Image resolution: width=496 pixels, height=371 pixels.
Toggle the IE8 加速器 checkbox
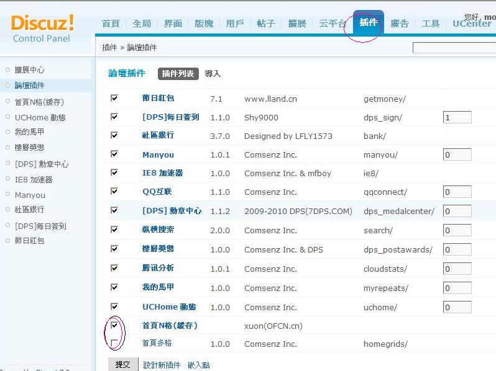[x=114, y=172]
